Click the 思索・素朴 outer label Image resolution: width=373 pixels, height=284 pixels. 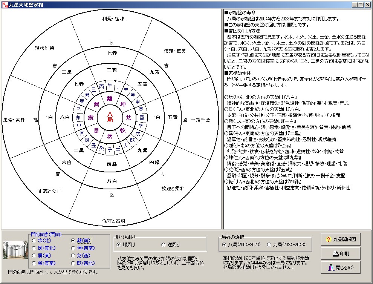[14, 120]
